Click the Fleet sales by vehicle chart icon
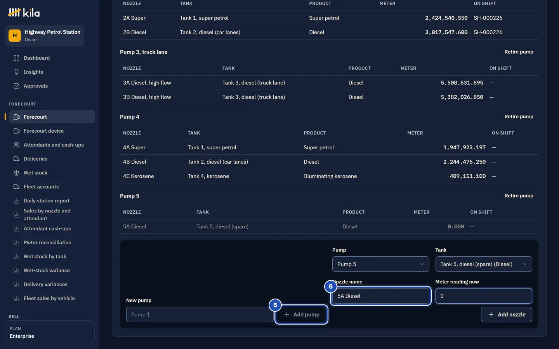Viewport: 559px width, 349px height. pyautogui.click(x=16, y=298)
